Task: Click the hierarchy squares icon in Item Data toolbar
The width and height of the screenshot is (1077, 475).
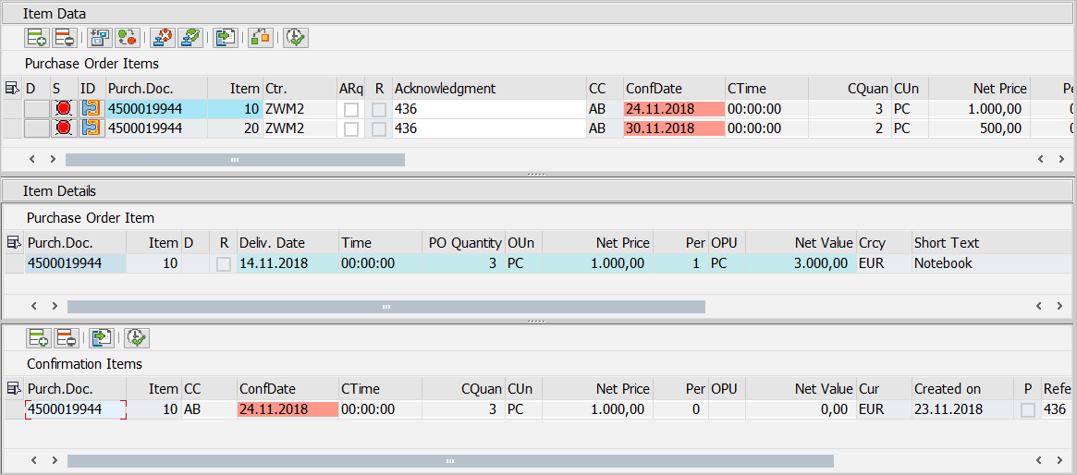Action: point(261,38)
